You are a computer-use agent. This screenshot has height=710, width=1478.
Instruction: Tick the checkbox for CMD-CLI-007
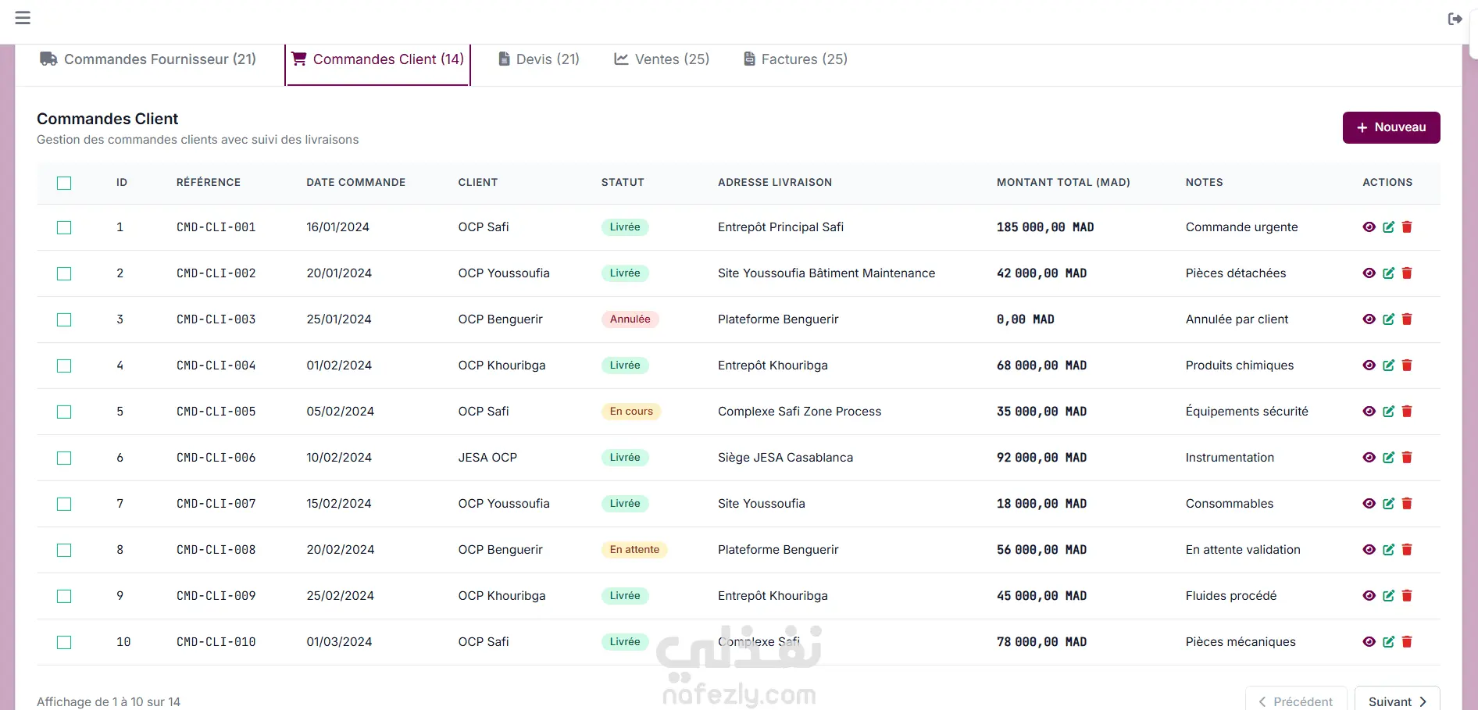tap(64, 504)
